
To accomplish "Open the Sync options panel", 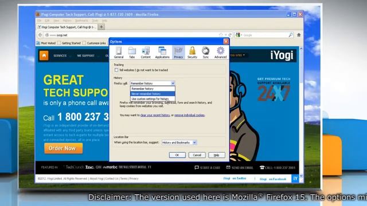I will click(206, 52).
